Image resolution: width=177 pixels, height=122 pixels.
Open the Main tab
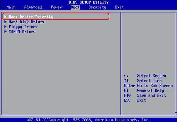pos(11,7)
